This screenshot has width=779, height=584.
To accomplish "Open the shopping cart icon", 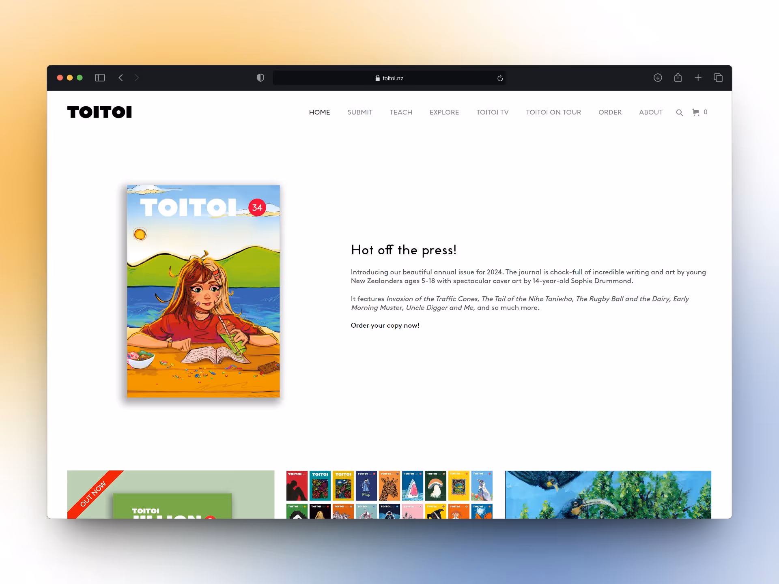I will pyautogui.click(x=695, y=112).
